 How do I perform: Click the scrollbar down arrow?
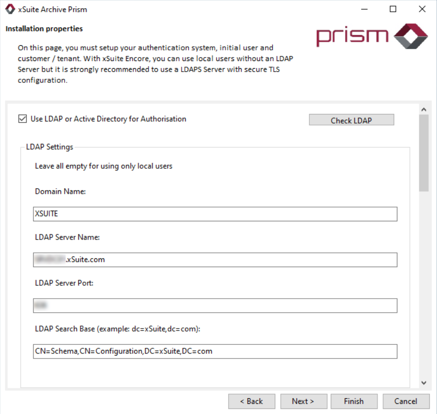coord(424,382)
